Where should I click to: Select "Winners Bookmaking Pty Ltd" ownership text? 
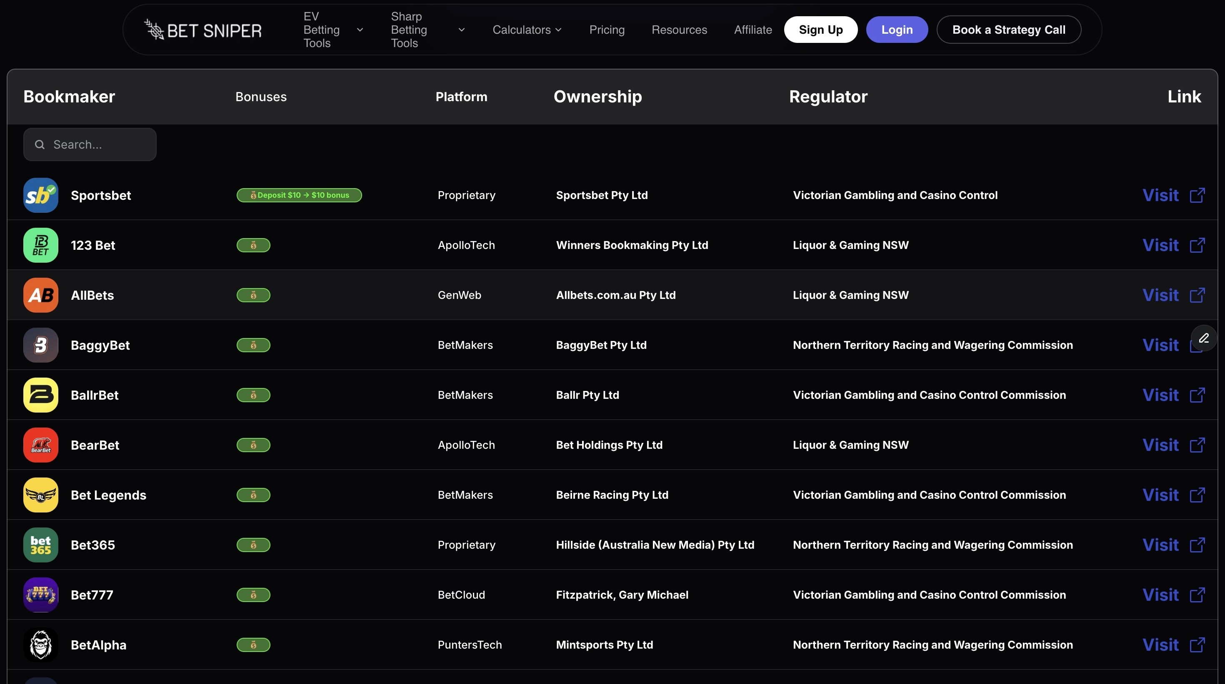coord(632,245)
